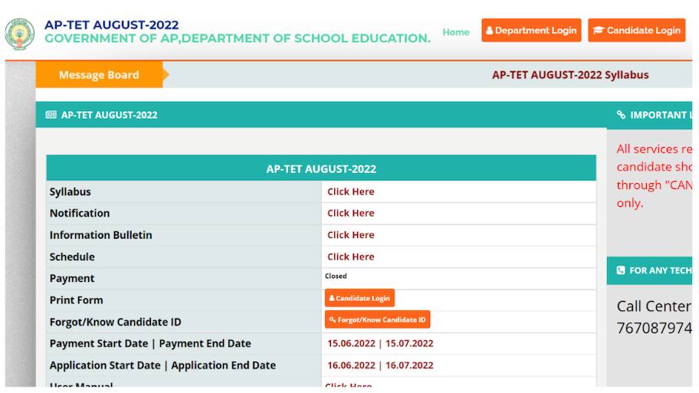Open Click Here link for Notification
The image size is (699, 393).
pyautogui.click(x=351, y=214)
